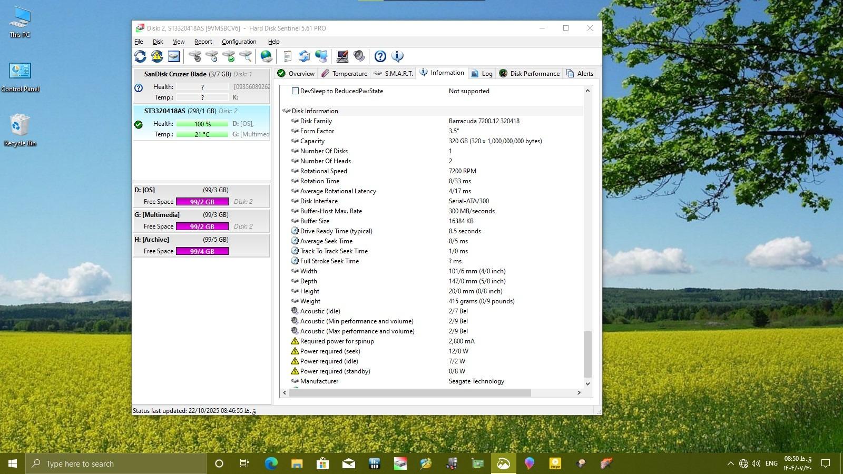This screenshot has width=843, height=474.
Task: Click the disk with green check icon
Action: [x=229, y=56]
